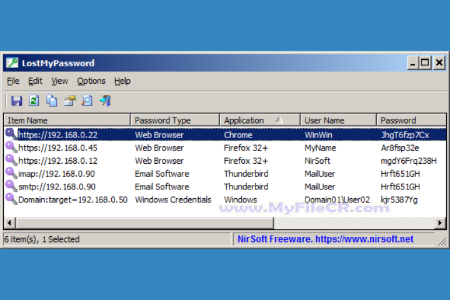Click key icon of smtp://192.168.0.90 row
Image resolution: width=450 pixels, height=300 pixels.
tap(11, 186)
